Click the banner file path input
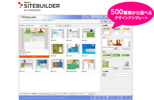Viewport: 154px width, 100px height. click(x=108, y=48)
